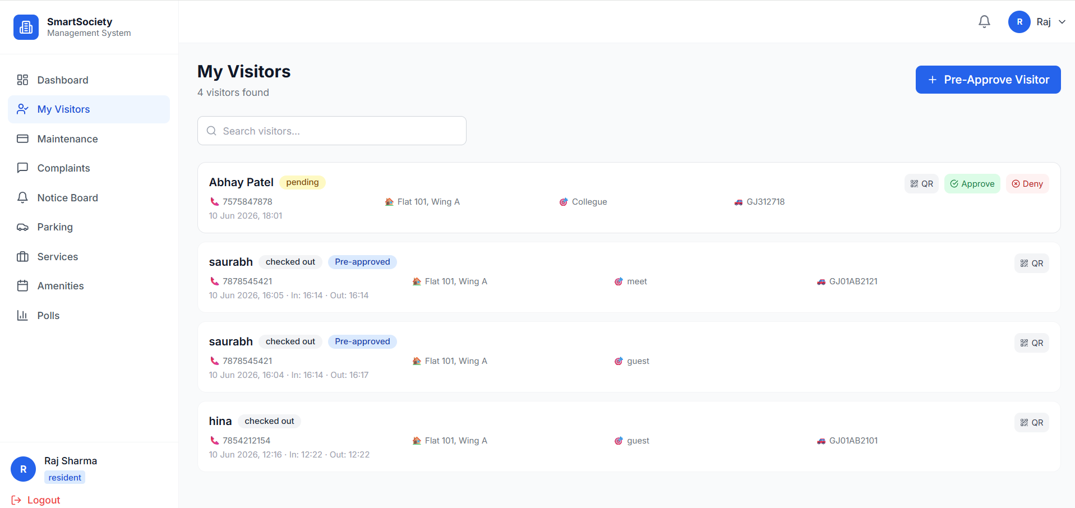Open the Complaints page
The width and height of the screenshot is (1075, 508).
tap(89, 168)
